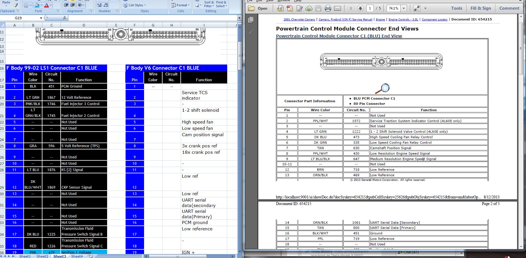Image resolution: width=526 pixels, height=258 pixels.
Task: Click the Excel Name Box showing G19
Action: click(x=20, y=18)
